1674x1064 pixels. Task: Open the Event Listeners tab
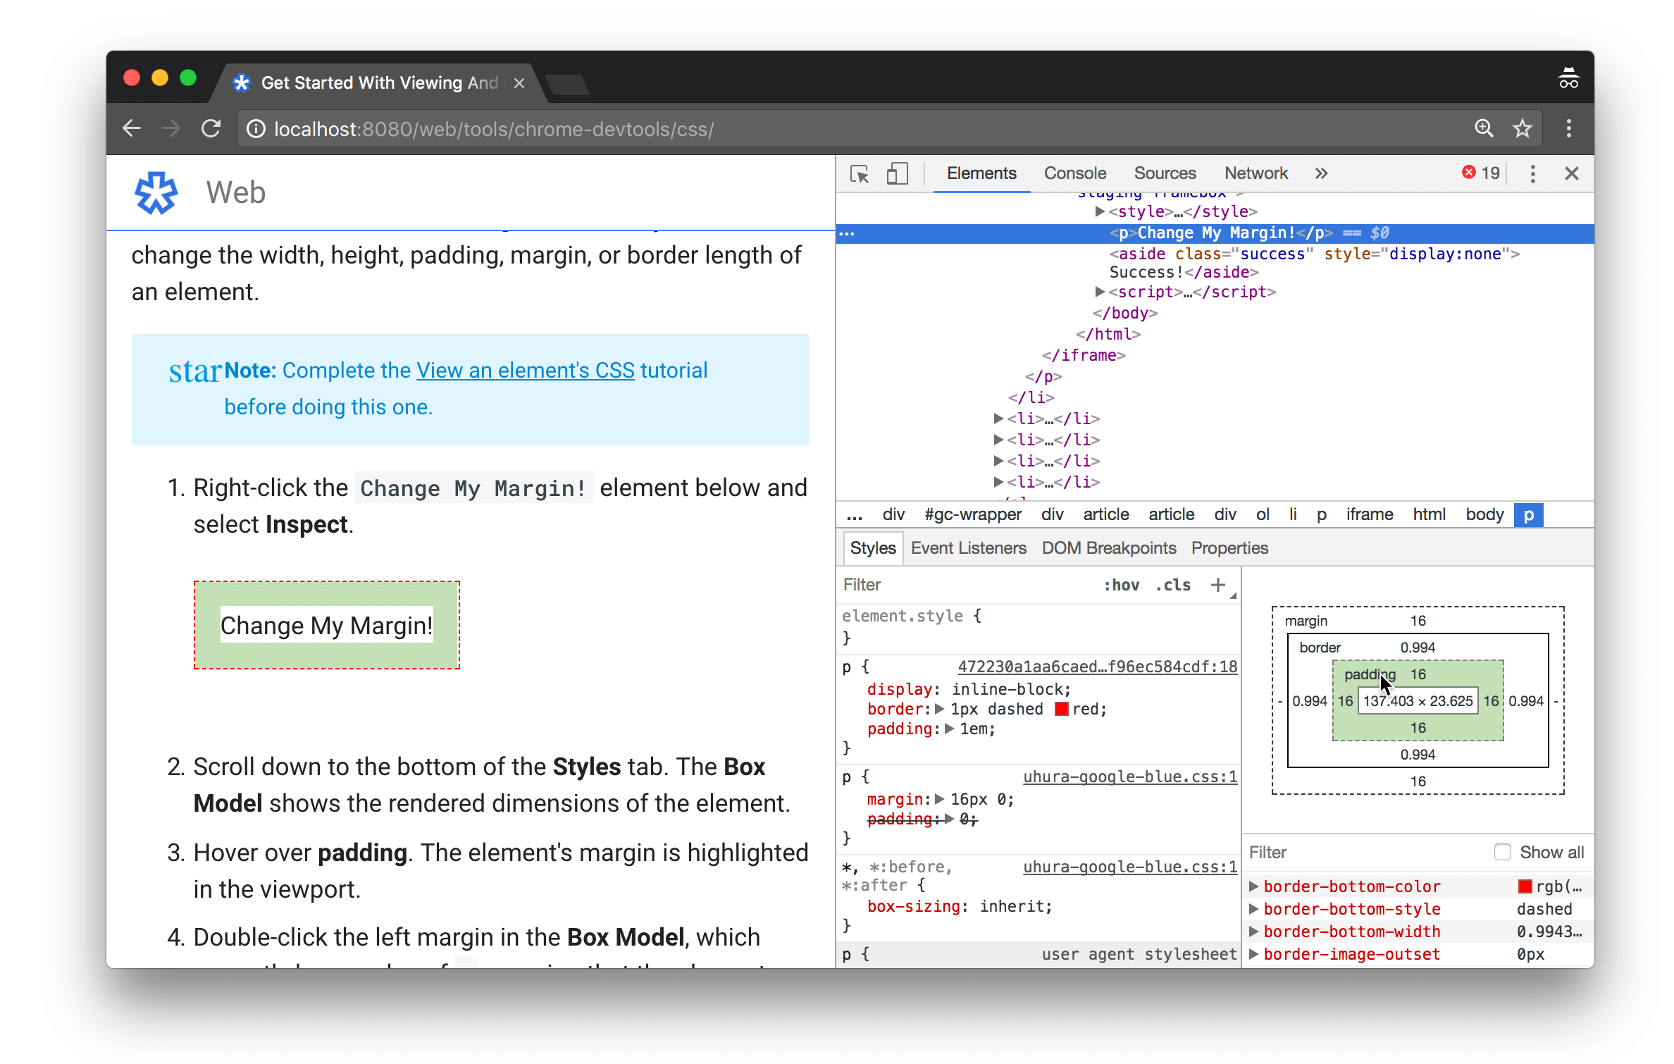coord(968,548)
